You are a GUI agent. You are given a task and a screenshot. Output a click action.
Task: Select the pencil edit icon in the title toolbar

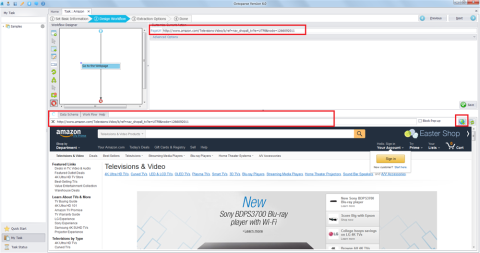[22, 3]
